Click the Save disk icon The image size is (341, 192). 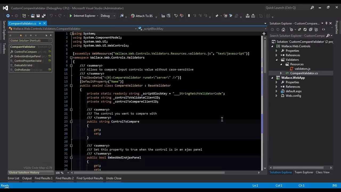(x=38, y=16)
